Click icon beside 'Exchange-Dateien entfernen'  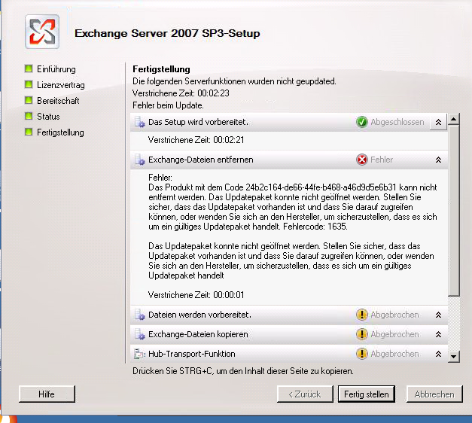[139, 160]
